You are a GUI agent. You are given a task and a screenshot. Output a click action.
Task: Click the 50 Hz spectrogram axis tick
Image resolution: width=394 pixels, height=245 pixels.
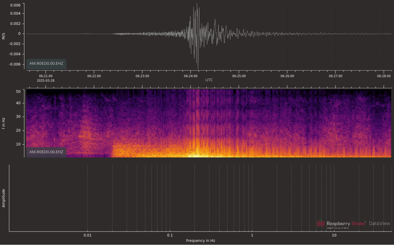tap(18, 91)
